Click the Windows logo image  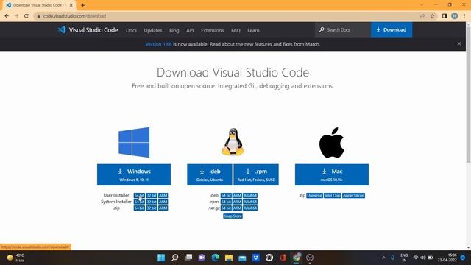[x=134, y=142]
